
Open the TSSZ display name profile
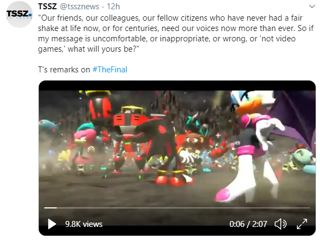click(x=48, y=7)
